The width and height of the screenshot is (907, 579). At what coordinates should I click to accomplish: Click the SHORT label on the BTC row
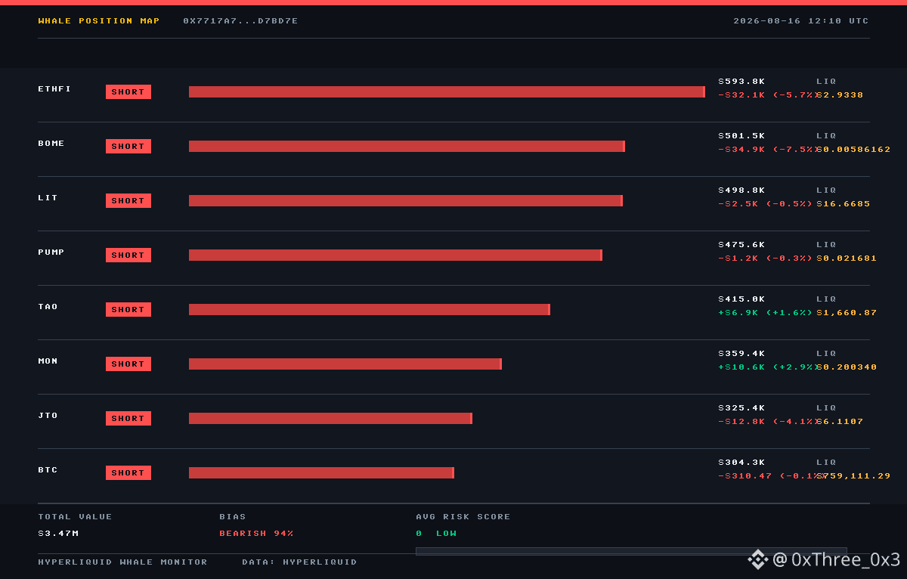pyautogui.click(x=128, y=472)
